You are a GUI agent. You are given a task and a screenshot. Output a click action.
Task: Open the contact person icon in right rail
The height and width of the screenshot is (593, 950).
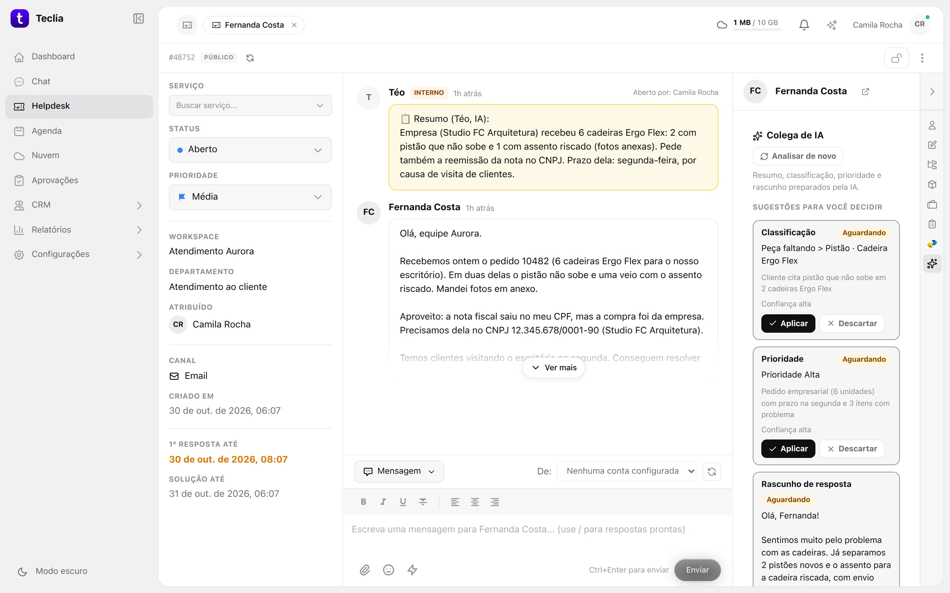[x=932, y=126]
